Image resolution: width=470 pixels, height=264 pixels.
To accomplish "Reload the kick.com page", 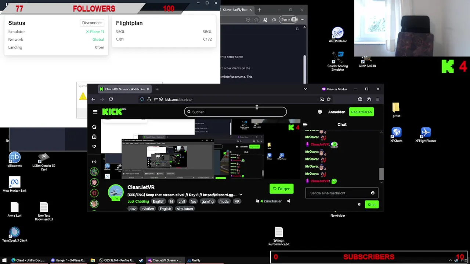I will tap(111, 99).
